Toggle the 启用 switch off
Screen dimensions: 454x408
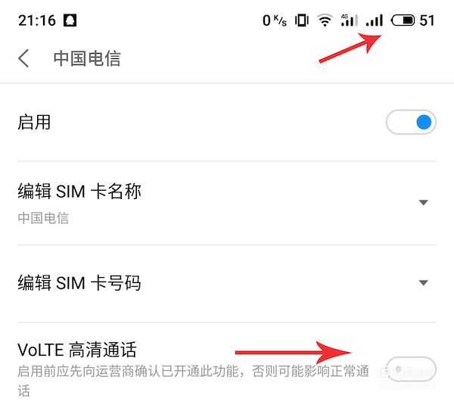click(x=411, y=122)
